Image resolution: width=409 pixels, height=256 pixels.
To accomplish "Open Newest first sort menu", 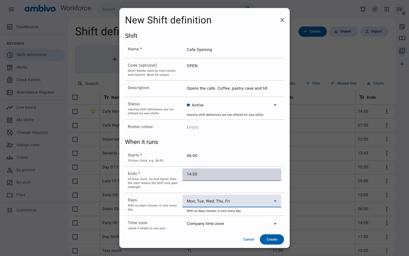I will point(343,83).
